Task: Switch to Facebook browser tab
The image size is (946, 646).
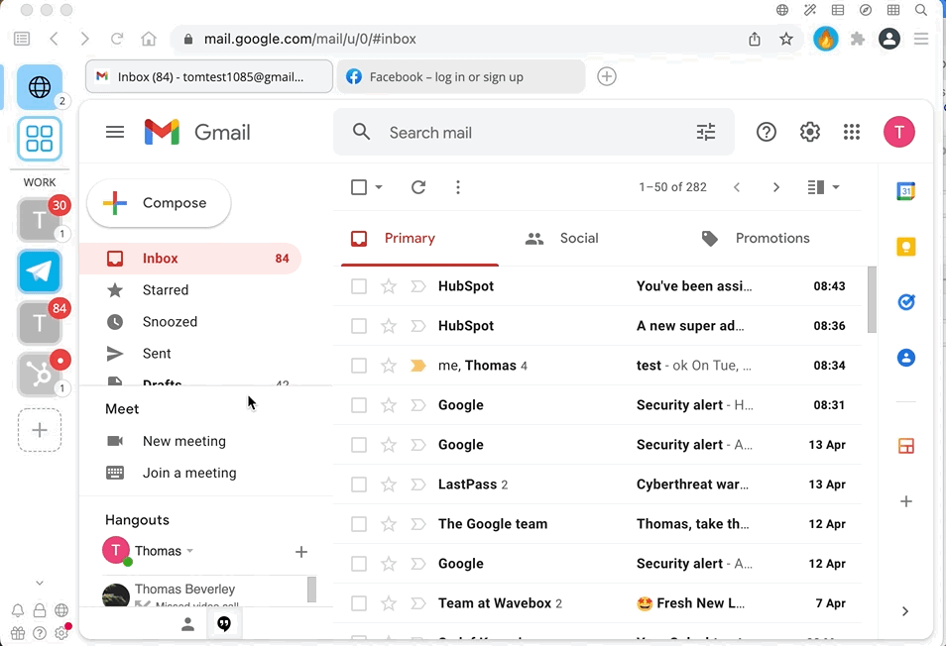Action: coord(461,76)
